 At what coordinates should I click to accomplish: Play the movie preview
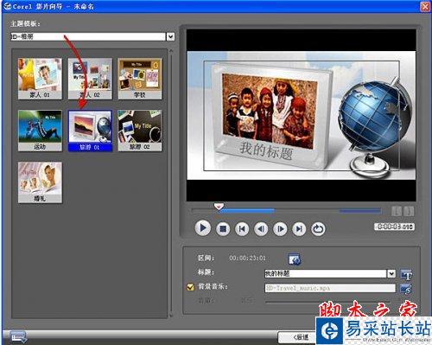[x=203, y=228]
